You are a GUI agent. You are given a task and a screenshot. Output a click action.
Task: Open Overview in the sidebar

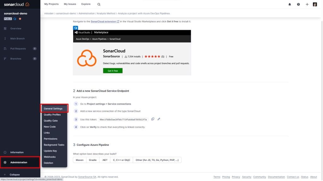pos(20,29)
